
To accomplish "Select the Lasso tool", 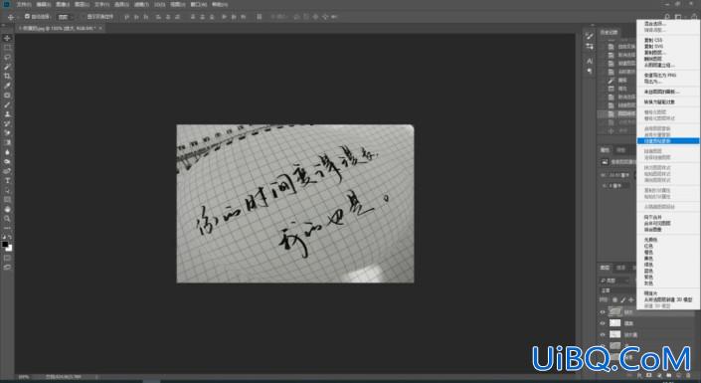I will [x=7, y=58].
